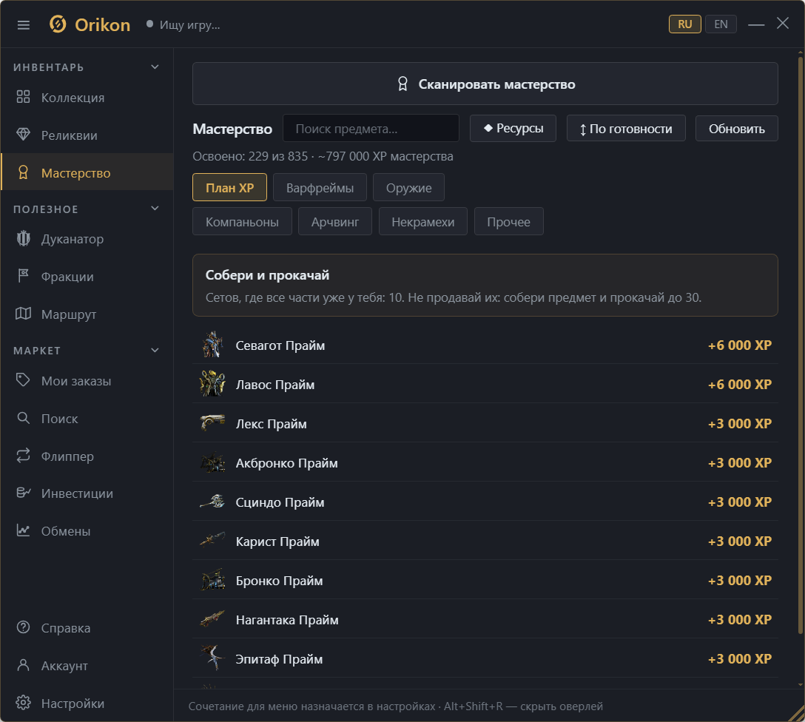Screen dimensions: 805x722
Task: Open Коллекция via its grid icon
Action: (x=23, y=97)
